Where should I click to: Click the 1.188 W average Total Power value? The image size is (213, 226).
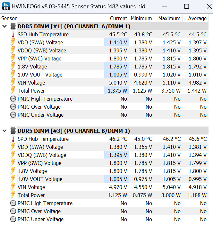tap(197, 195)
